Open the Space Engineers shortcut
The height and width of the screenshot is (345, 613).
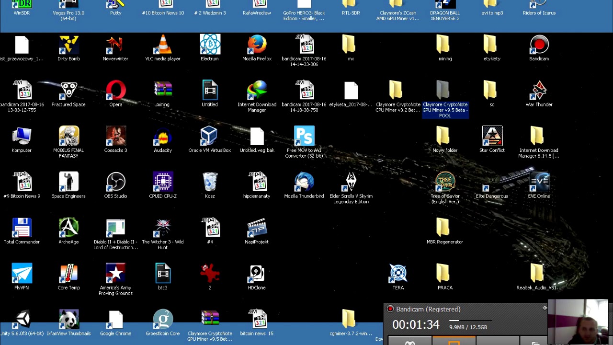coord(68,183)
